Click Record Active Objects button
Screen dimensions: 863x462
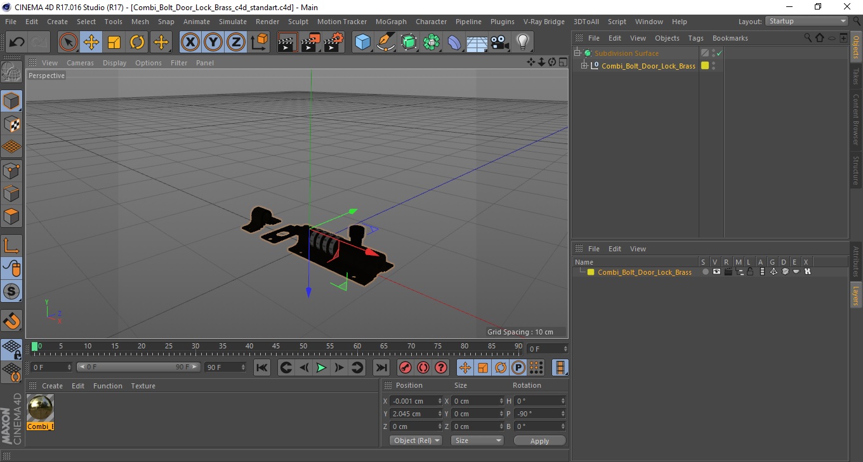coord(405,367)
